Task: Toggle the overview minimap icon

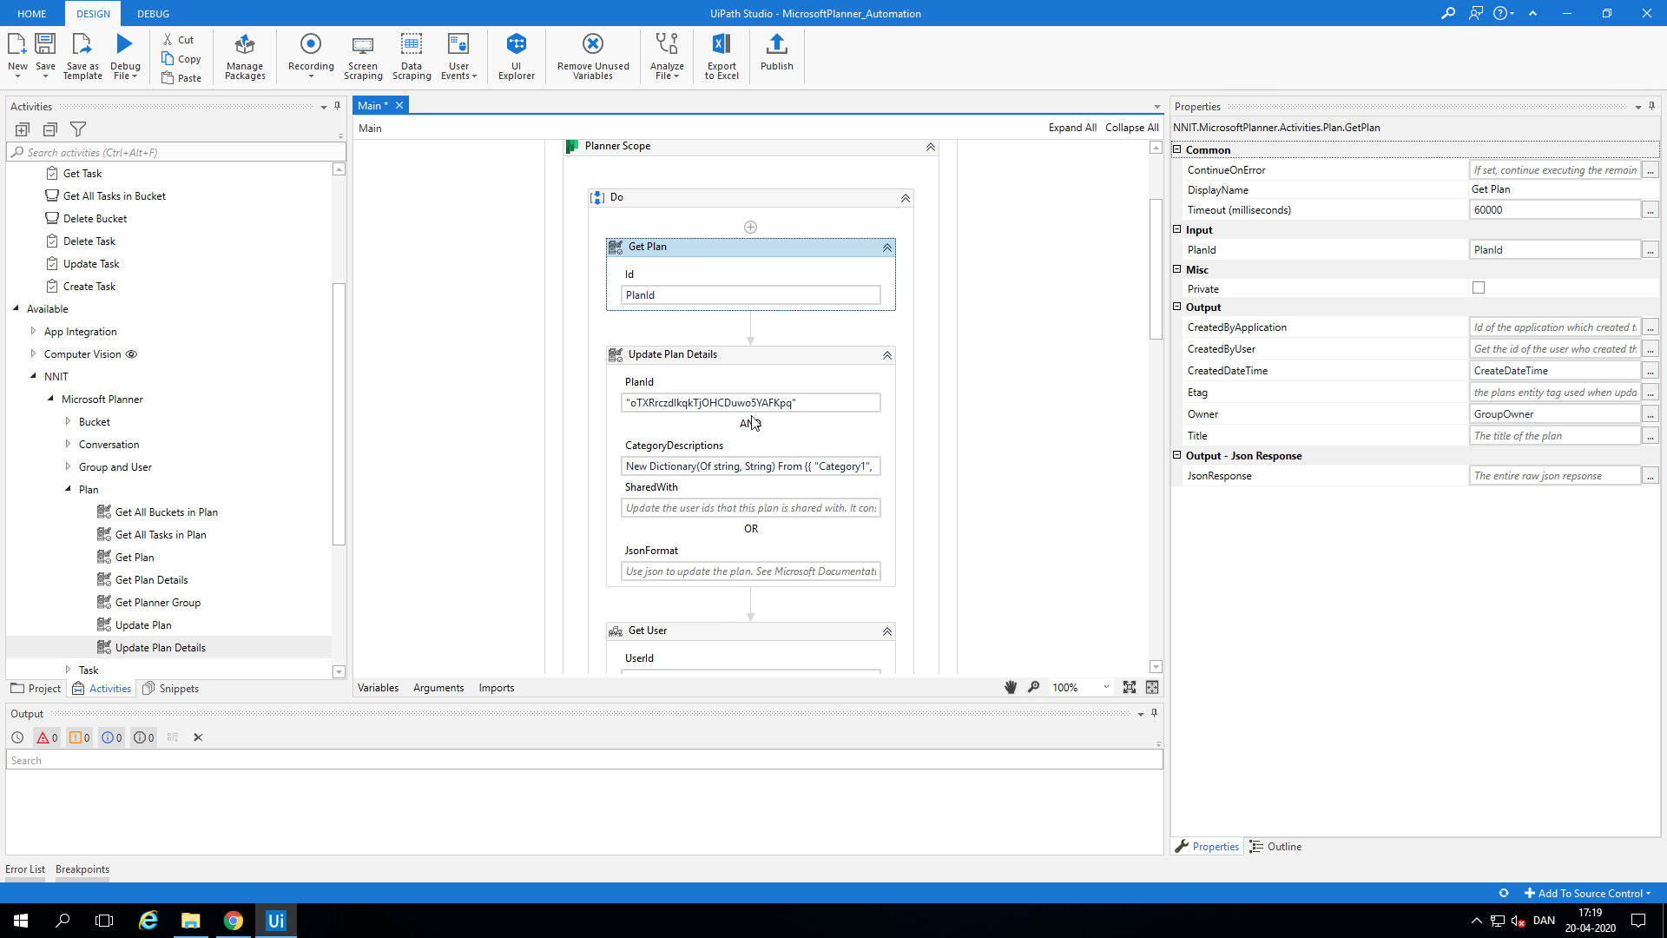Action: (1152, 687)
